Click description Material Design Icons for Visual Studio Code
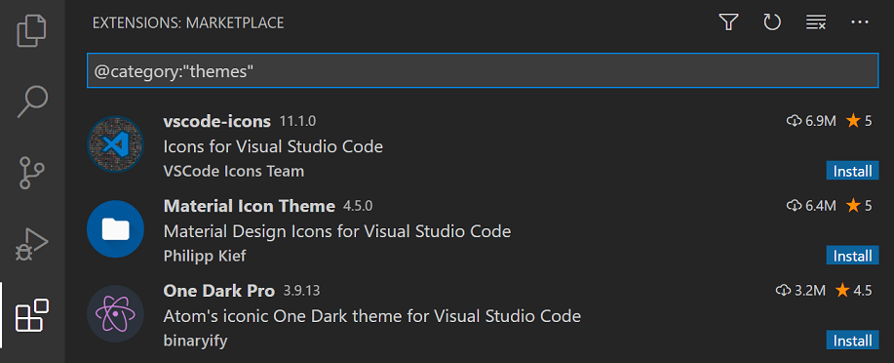This screenshot has width=894, height=363. tap(337, 231)
